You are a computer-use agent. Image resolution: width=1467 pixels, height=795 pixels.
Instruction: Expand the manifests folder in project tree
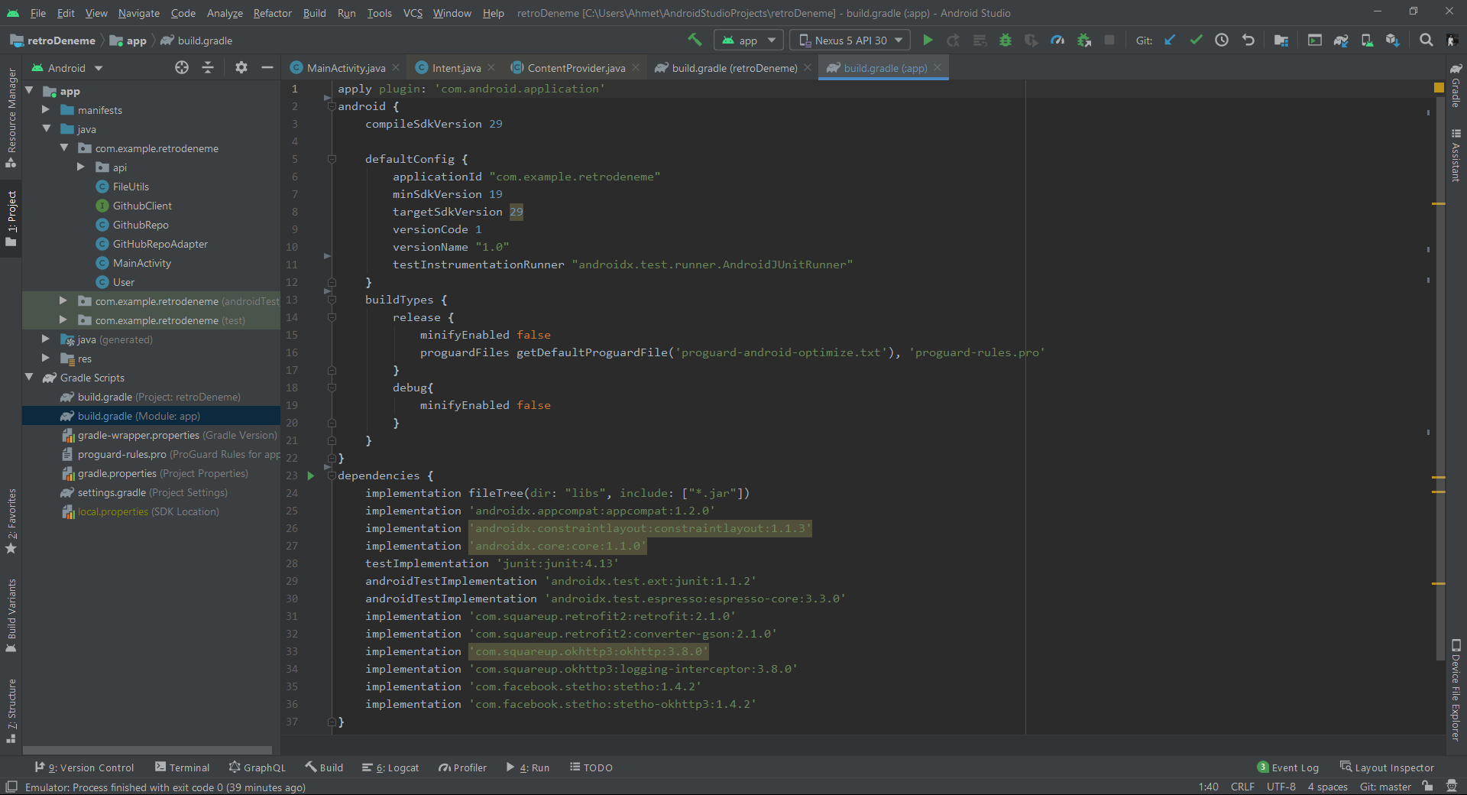(x=46, y=110)
